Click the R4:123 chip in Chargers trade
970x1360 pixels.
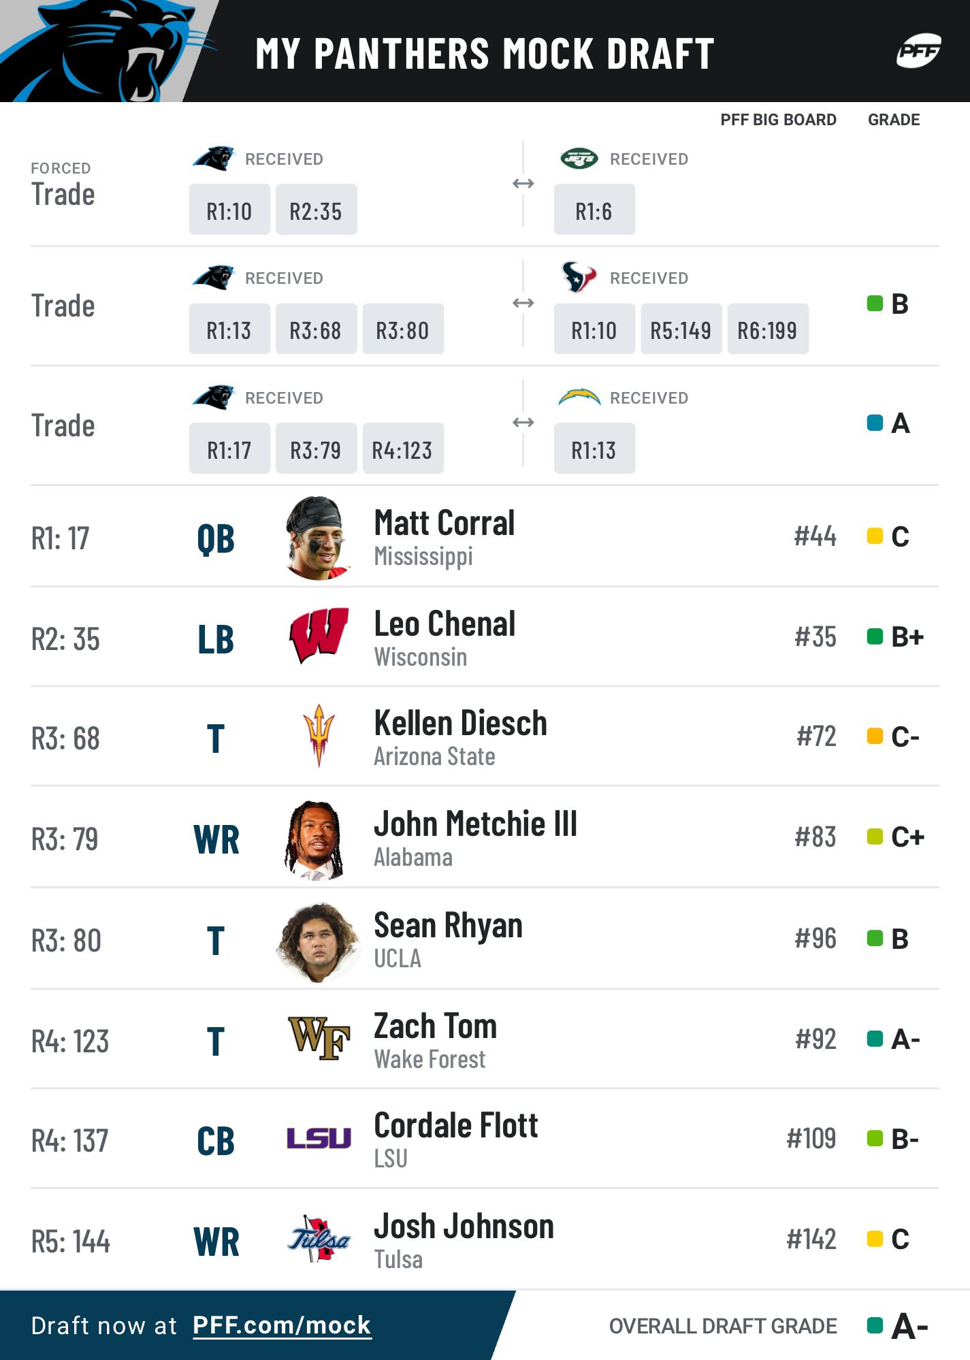pyautogui.click(x=403, y=449)
